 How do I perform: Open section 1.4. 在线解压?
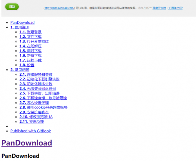pos(31,46)
